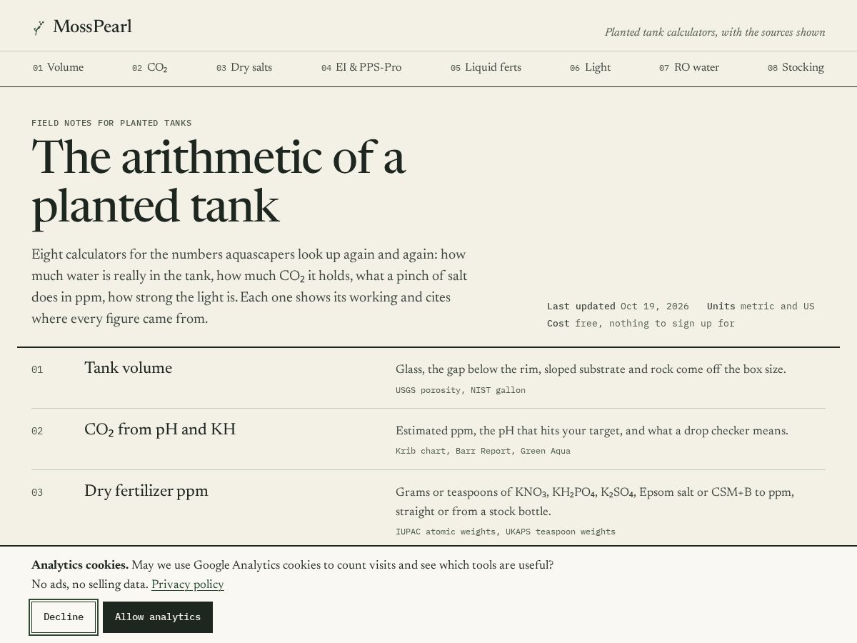Click the 'The arithmetic of a planted tank' heading
The width and height of the screenshot is (857, 643).
point(219,181)
